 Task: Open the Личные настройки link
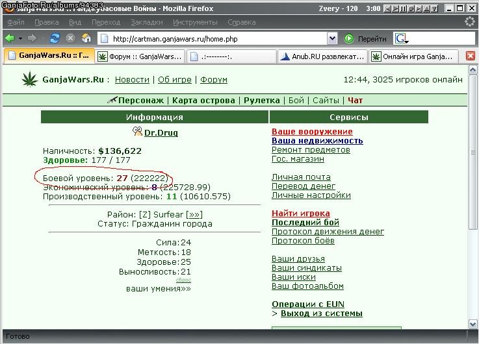311,195
